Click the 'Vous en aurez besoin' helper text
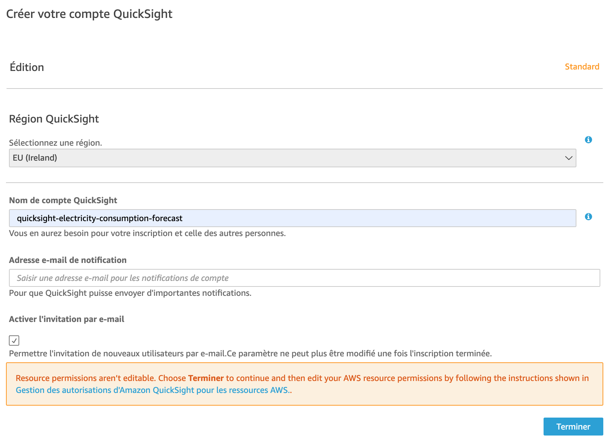This screenshot has height=440, width=613. click(147, 233)
